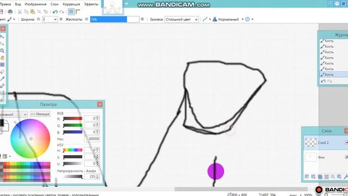Click the Print toolbar icon
Viewport: 348px width, 196px height.
click(x=10, y=11)
